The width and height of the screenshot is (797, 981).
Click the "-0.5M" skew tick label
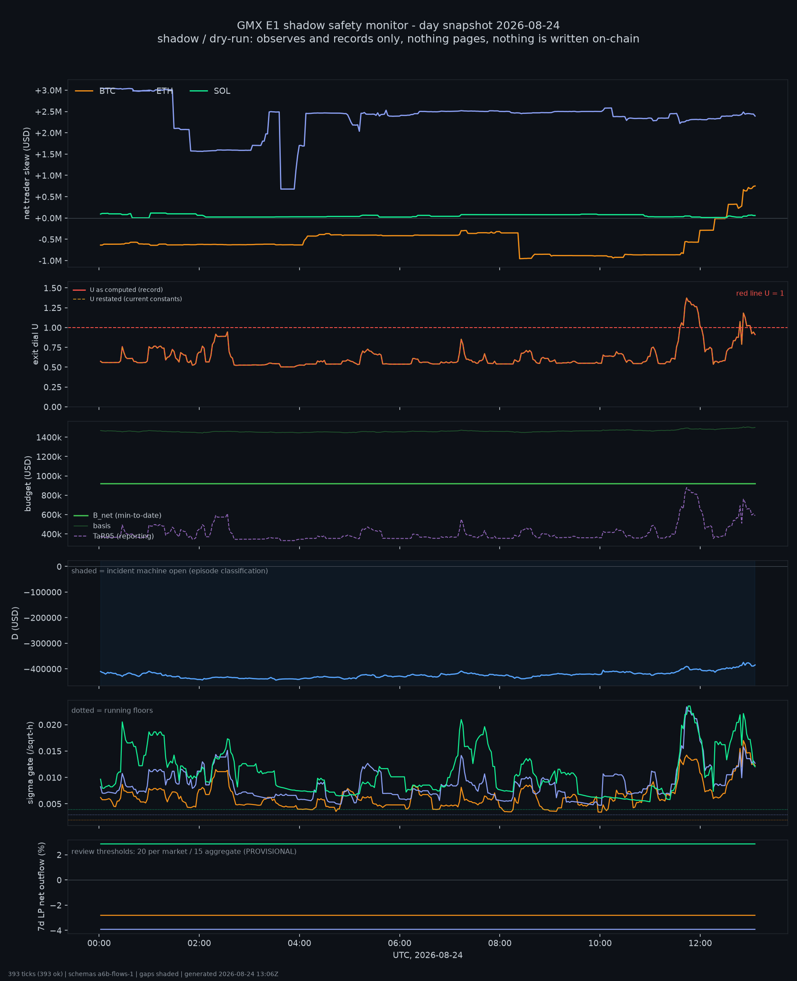(x=50, y=240)
